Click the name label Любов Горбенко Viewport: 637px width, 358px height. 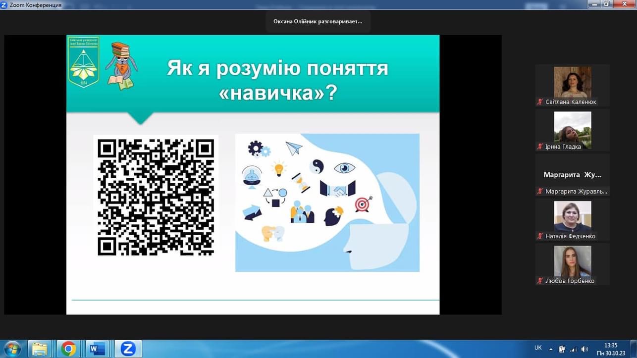click(570, 281)
